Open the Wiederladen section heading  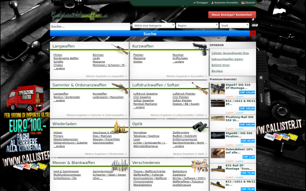pos(64,124)
